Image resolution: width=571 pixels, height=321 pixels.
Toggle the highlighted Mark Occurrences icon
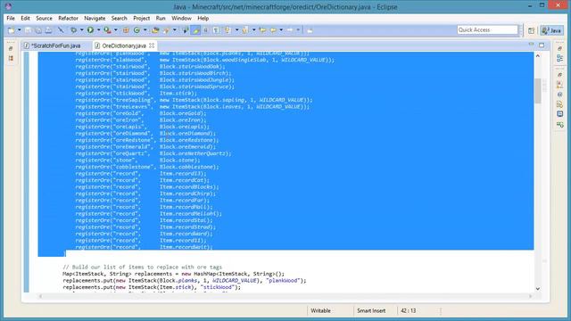pyautogui.click(x=196, y=30)
